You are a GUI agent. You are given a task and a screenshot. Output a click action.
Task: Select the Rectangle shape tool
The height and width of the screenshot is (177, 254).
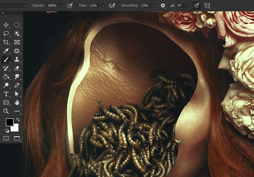click(x=6, y=103)
